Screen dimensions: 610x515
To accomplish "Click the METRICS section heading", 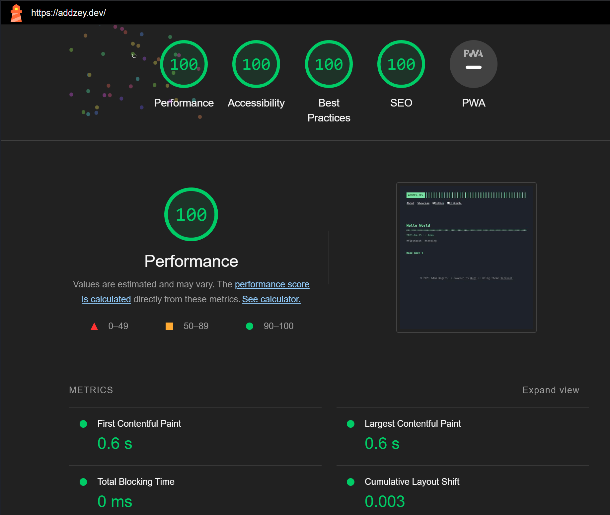I will [x=91, y=390].
